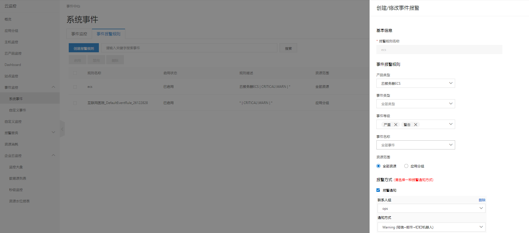
Task: Open the 联系人组 ops dropdown
Action: [431, 208]
